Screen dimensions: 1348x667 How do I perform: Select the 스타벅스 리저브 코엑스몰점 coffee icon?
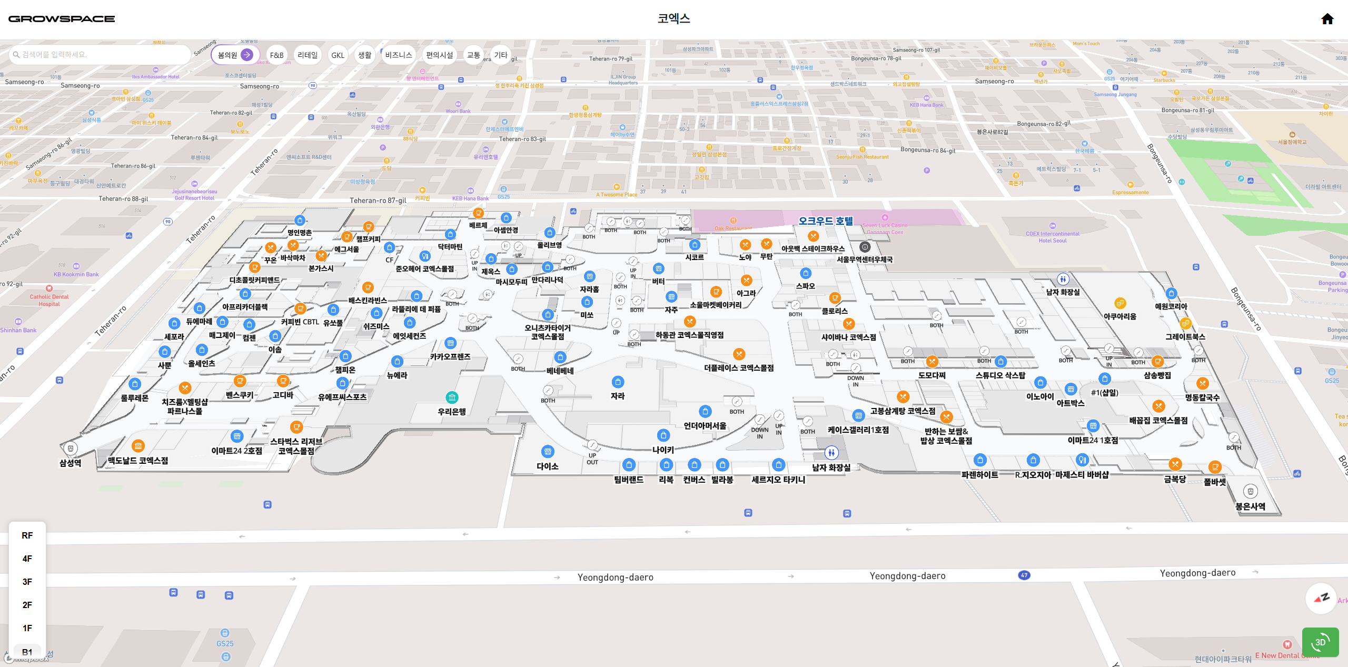298,427
